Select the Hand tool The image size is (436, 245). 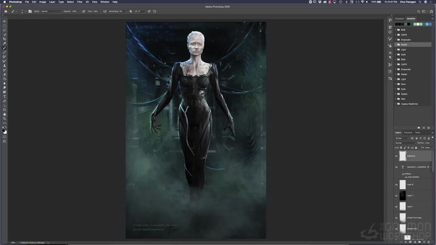4,114
